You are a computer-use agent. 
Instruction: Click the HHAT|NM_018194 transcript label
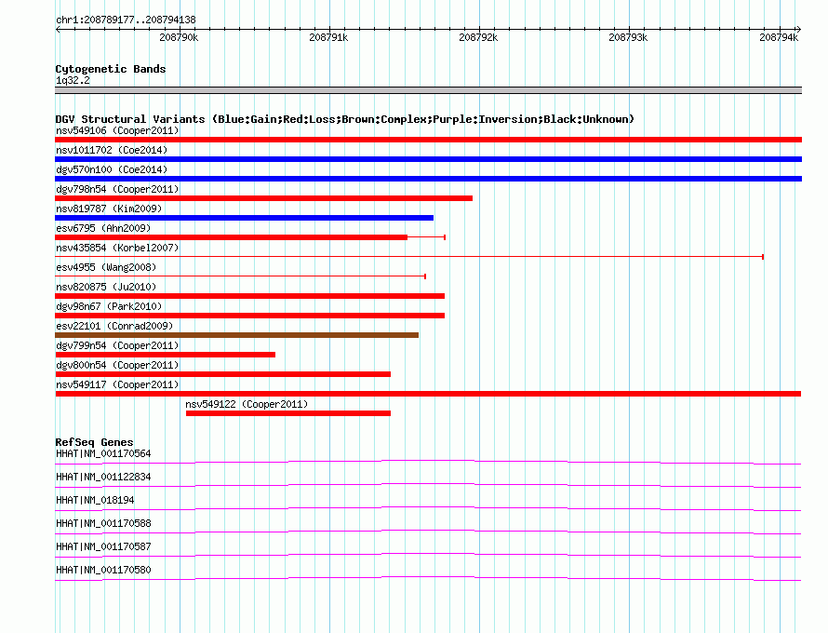click(x=95, y=501)
